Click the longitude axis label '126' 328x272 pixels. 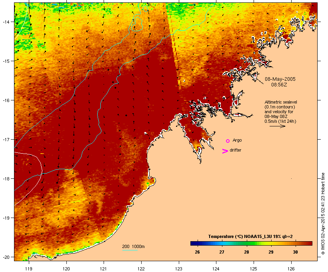(291, 269)
